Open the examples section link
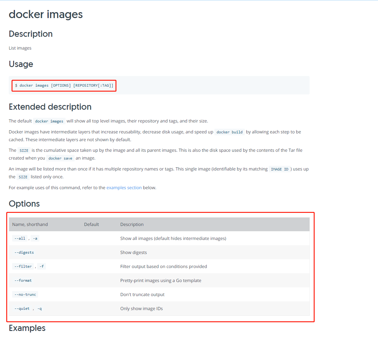The image size is (378, 340). [124, 188]
